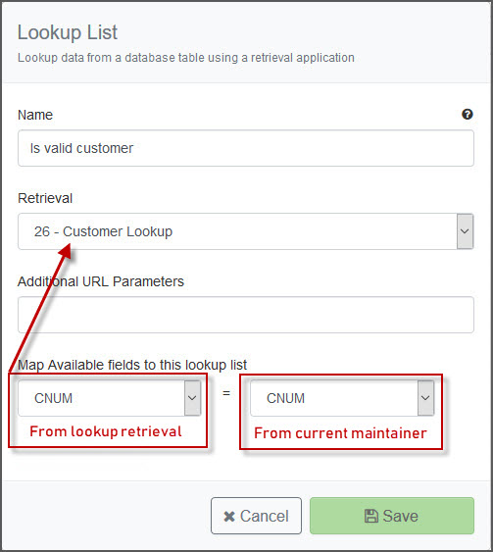Open the Retrieval combo box showing Customer Lookup
The width and height of the screenshot is (493, 552).
(x=246, y=231)
